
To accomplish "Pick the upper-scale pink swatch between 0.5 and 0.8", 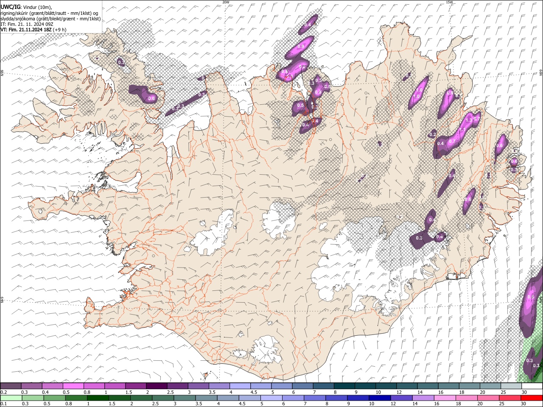I will tap(73, 386).
